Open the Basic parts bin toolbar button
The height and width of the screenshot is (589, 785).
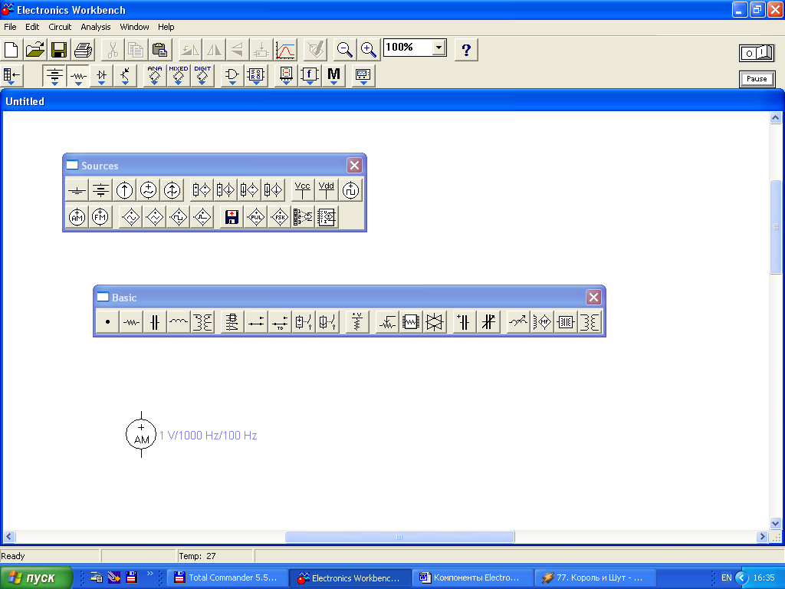pos(78,76)
